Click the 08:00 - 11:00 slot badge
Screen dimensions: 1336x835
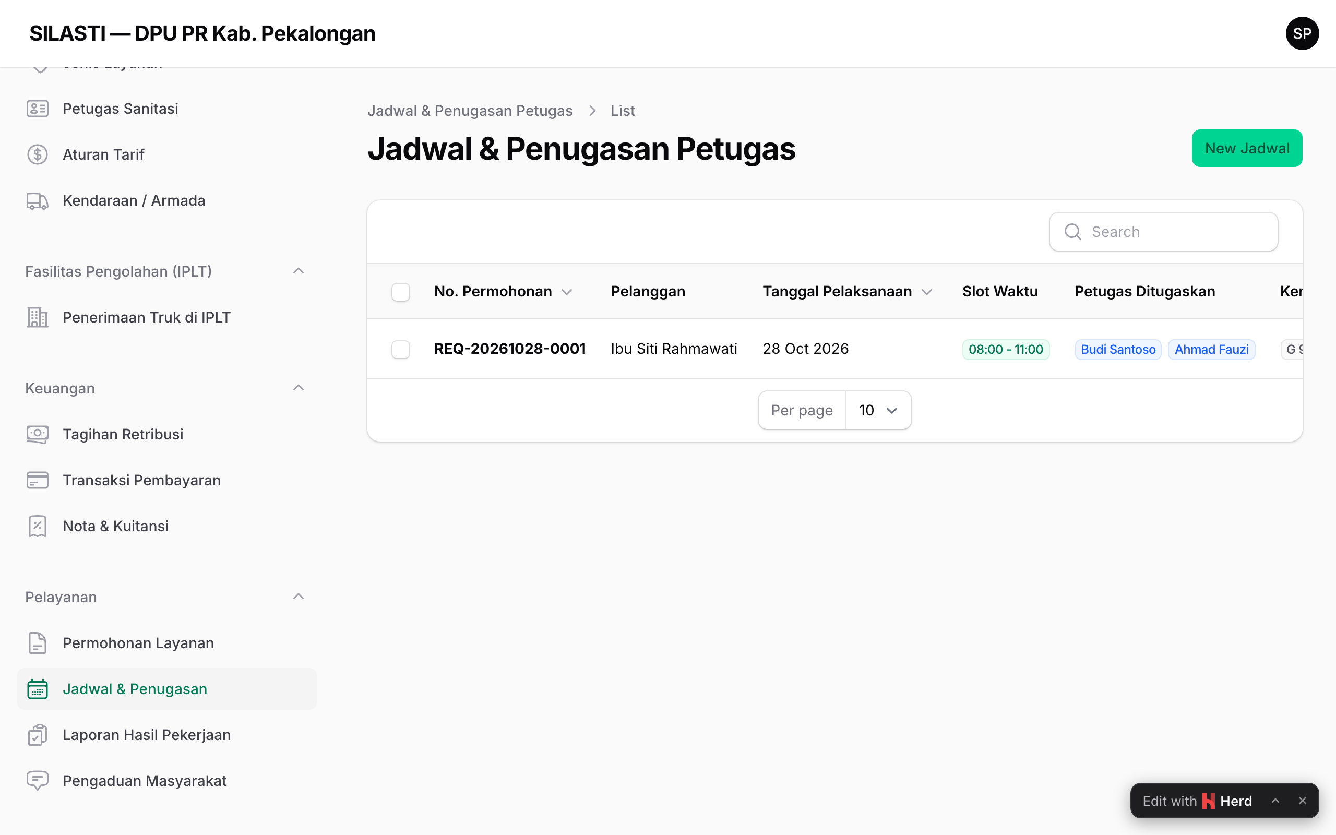[1005, 350]
